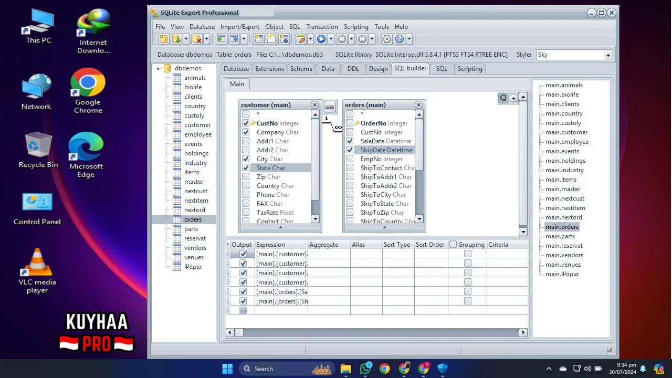Image resolution: width=672 pixels, height=378 pixels.
Task: Check the EmpNo field checkbox
Action: click(x=350, y=159)
